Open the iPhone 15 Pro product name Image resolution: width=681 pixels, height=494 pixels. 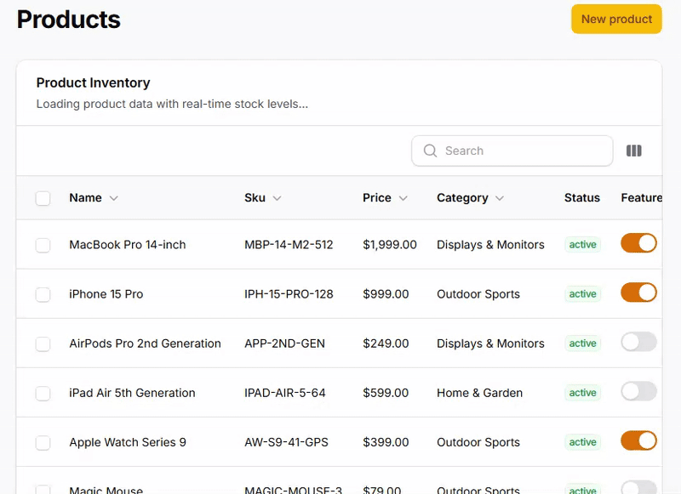106,294
